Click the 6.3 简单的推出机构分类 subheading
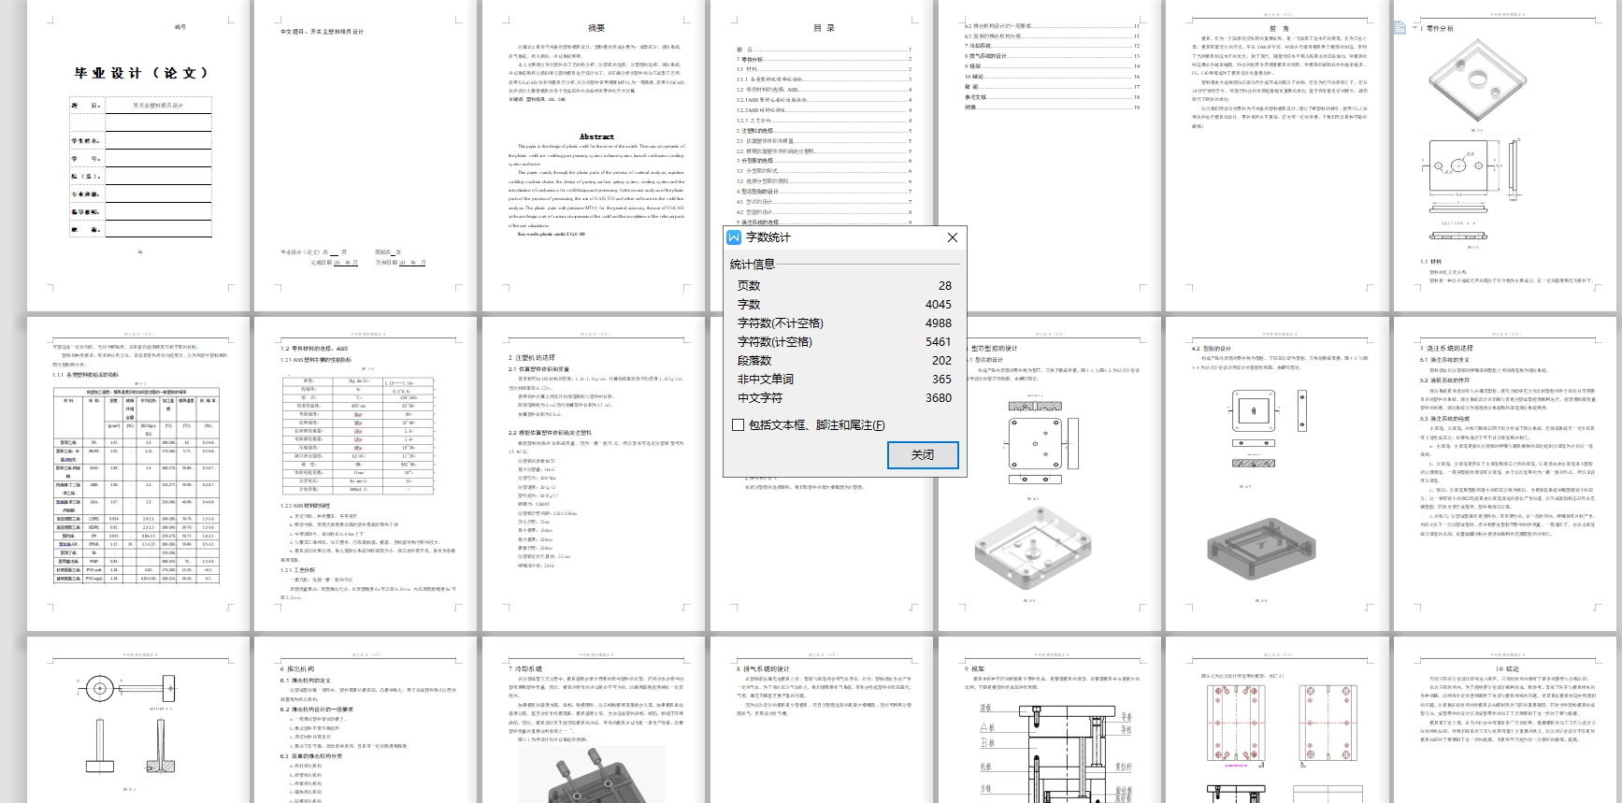This screenshot has width=1622, height=803. click(x=313, y=755)
